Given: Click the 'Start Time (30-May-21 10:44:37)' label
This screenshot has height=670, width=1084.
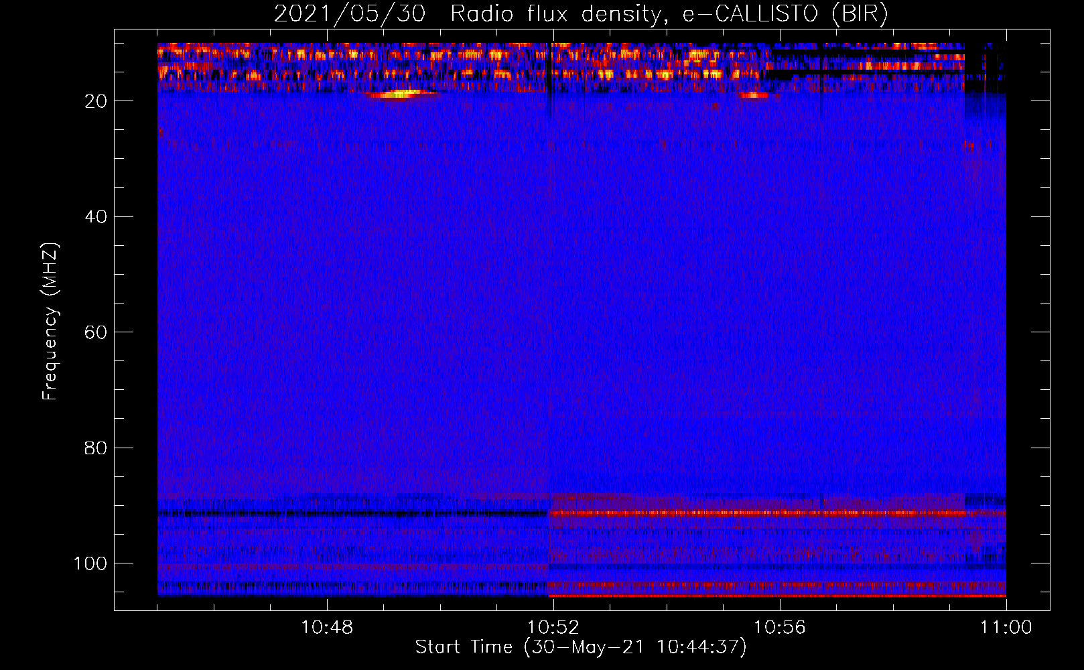Looking at the screenshot, I should click(x=581, y=647).
